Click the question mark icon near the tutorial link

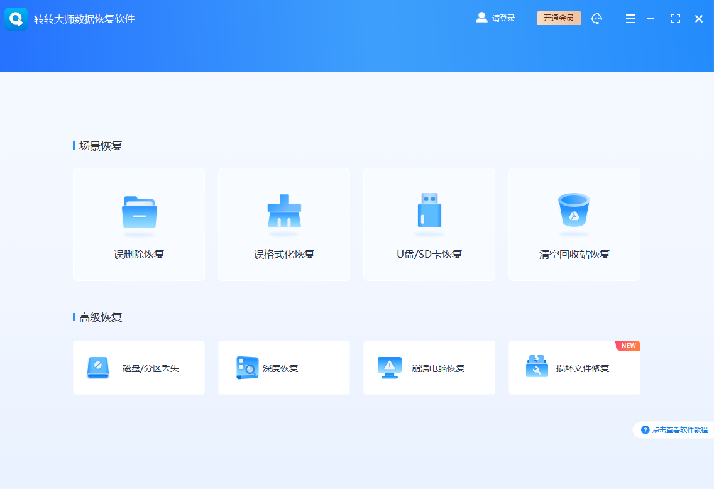[646, 430]
